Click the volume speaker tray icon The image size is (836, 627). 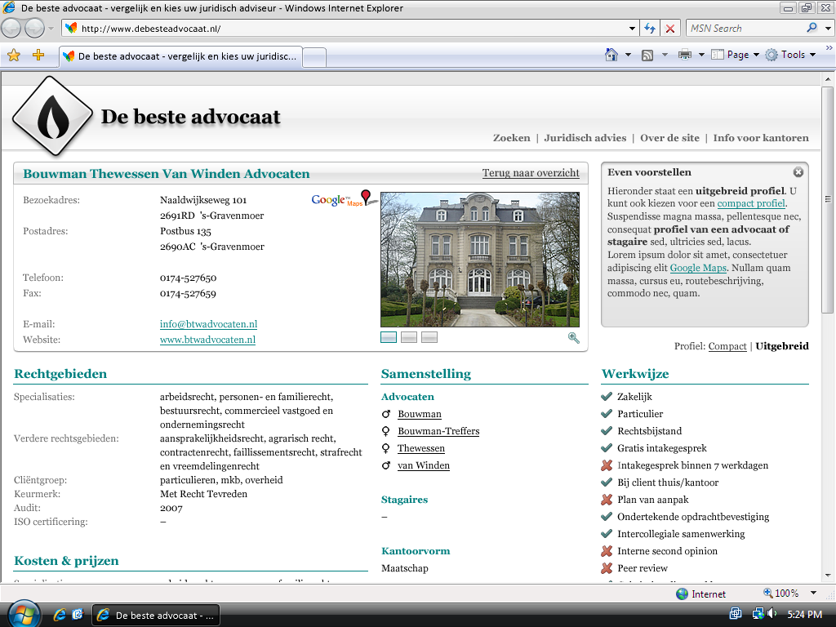[772, 614]
